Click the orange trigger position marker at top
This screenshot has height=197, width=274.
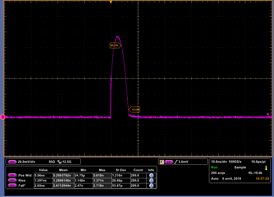click(x=111, y=2)
